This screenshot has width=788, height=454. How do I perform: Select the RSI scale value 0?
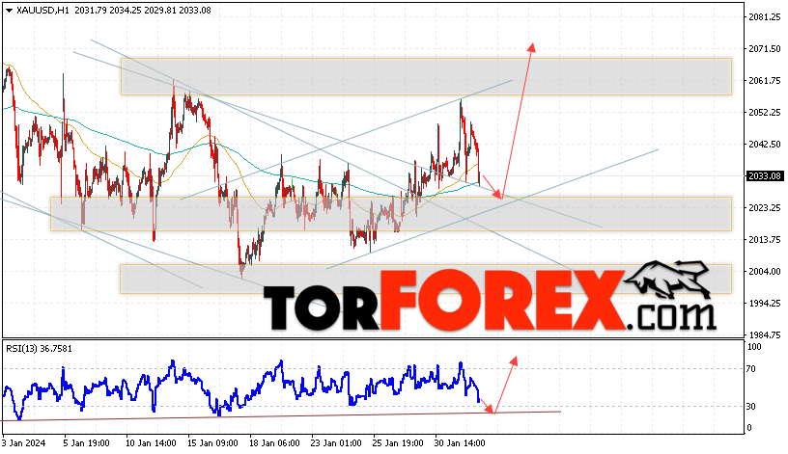click(749, 428)
